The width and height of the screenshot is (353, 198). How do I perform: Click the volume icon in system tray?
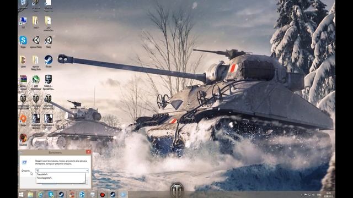[313, 195]
